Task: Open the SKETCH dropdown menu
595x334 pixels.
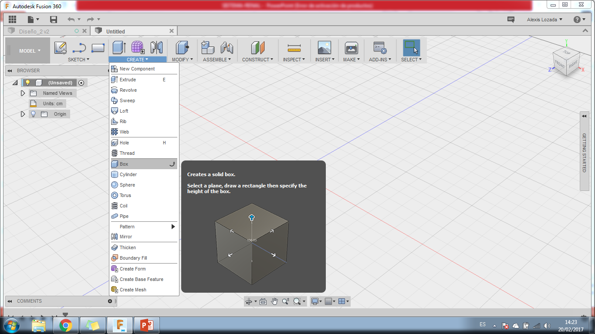Action: click(78, 60)
